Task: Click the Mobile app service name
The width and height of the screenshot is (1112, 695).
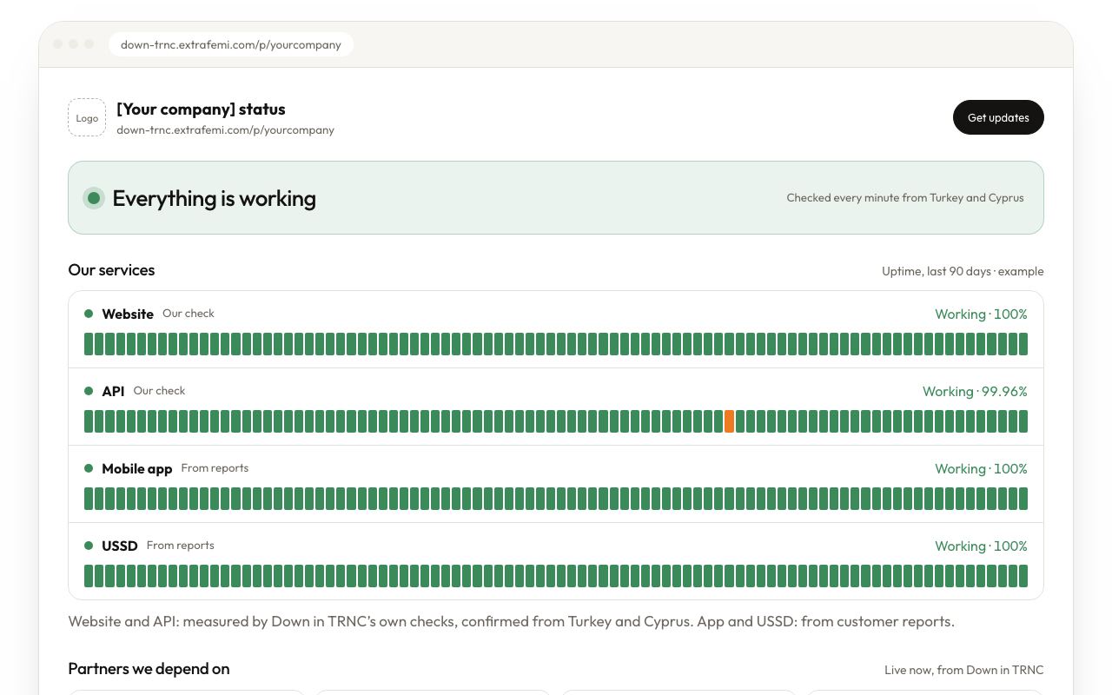Action: click(x=137, y=468)
